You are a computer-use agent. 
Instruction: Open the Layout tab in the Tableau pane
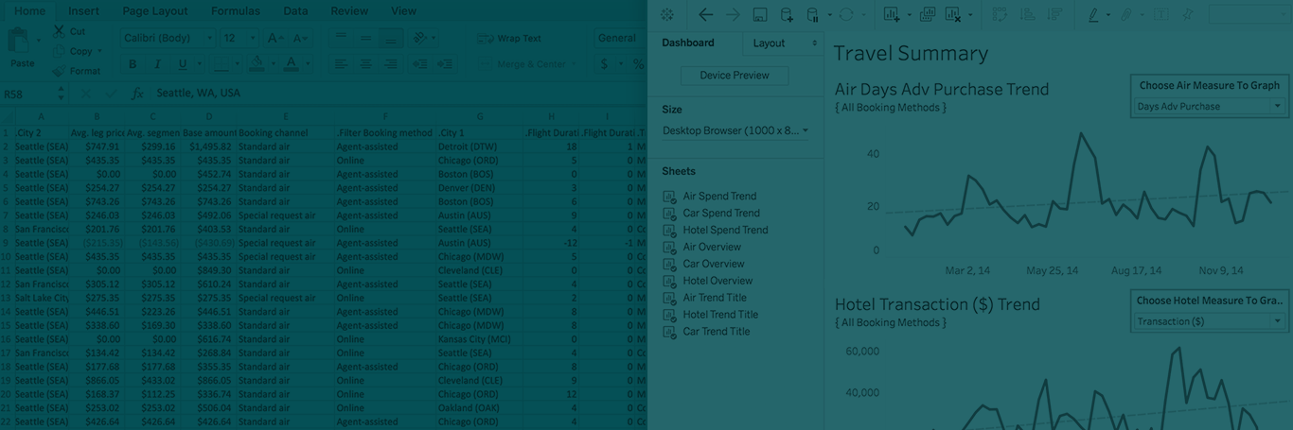[x=781, y=43]
